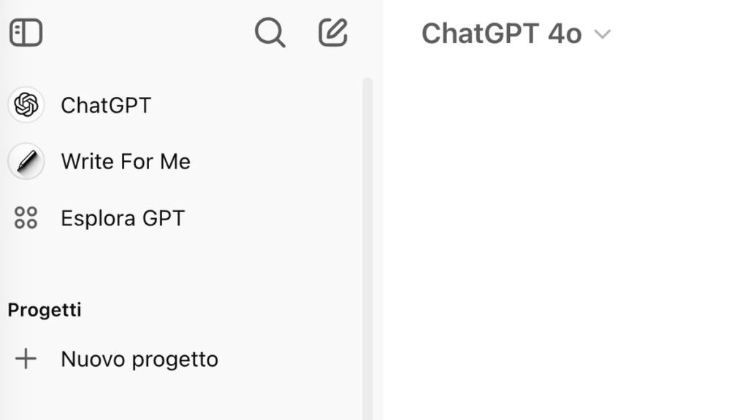This screenshot has height=420, width=748.
Task: Click the Write For Me list item
Action: click(x=126, y=161)
